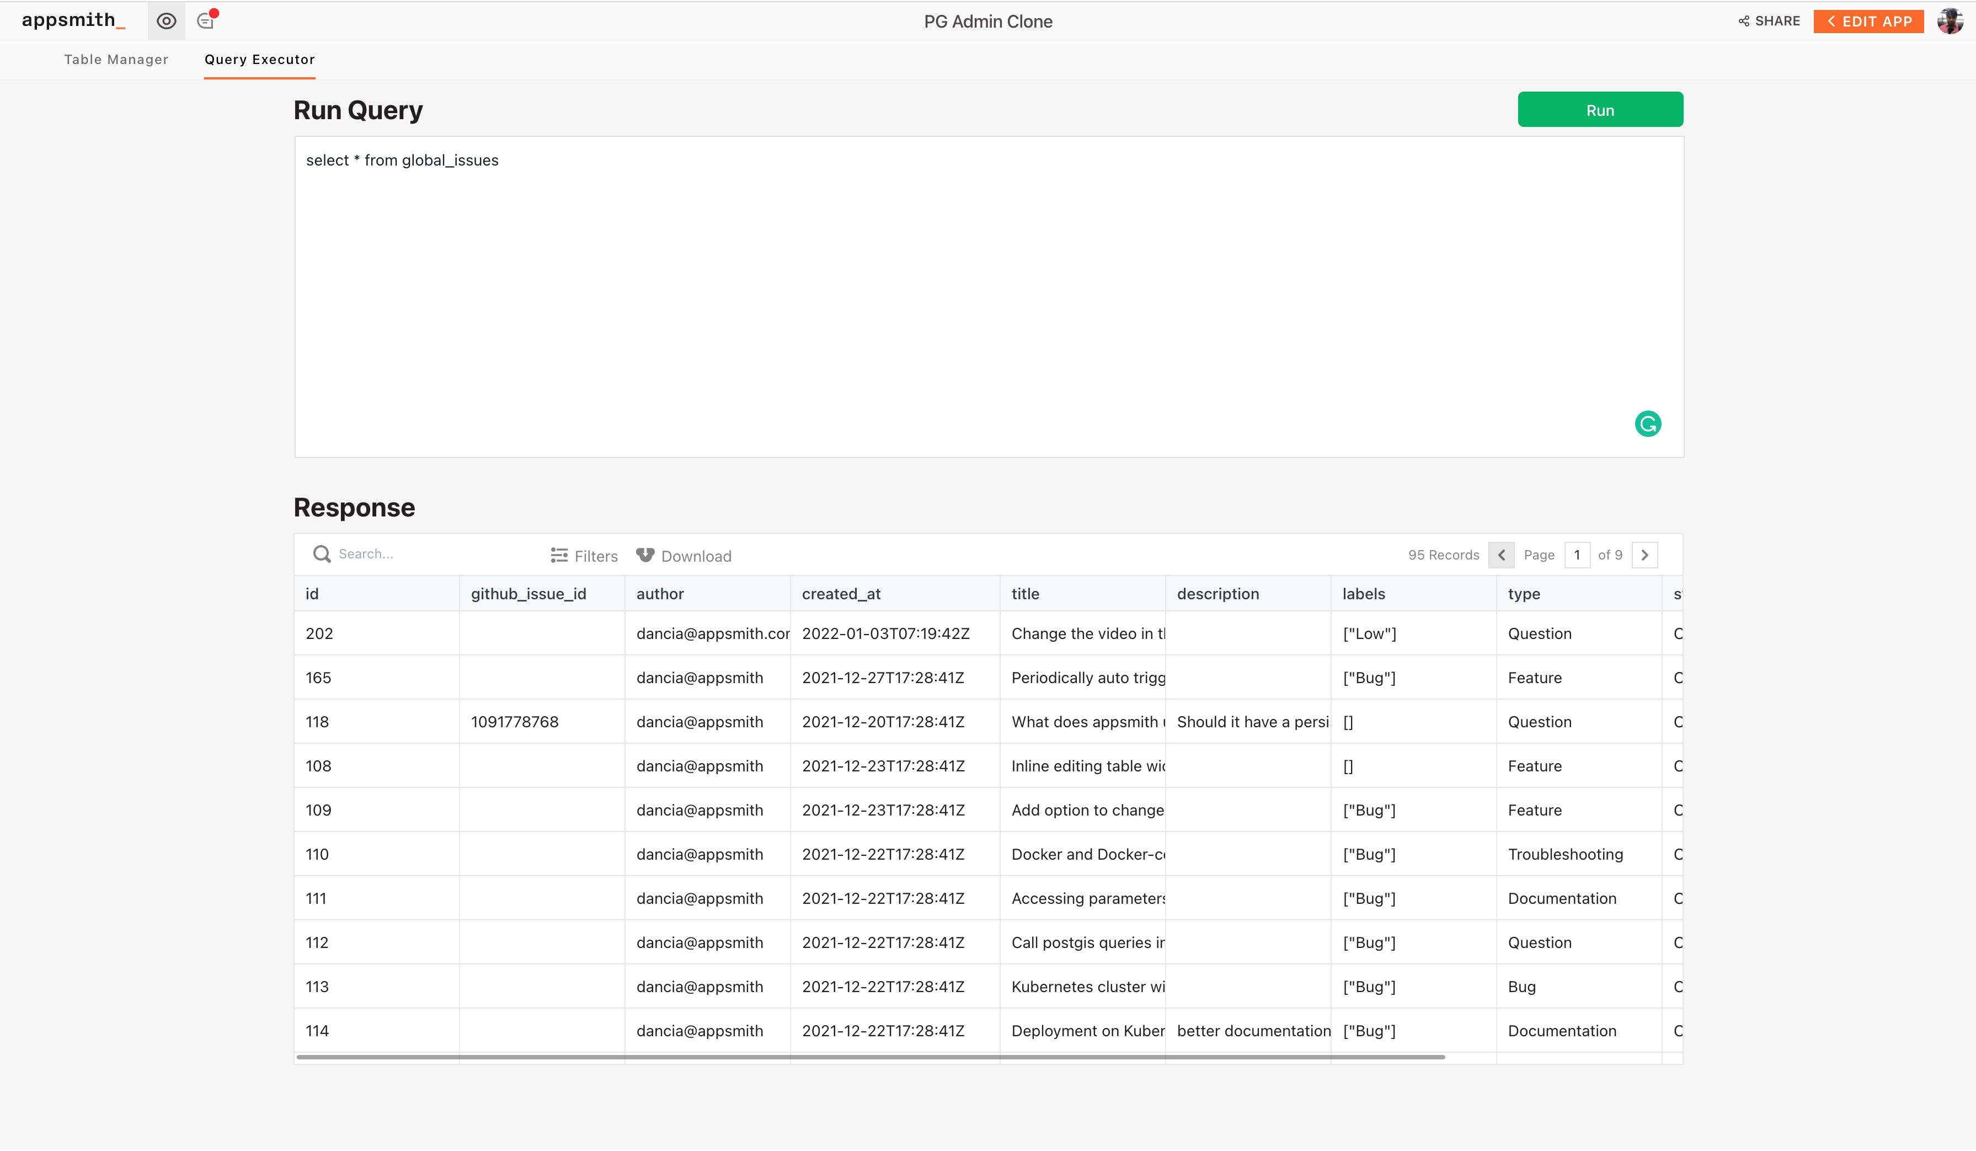Click the table horizontal scrollbar
The height and width of the screenshot is (1151, 1976).
click(x=870, y=1058)
